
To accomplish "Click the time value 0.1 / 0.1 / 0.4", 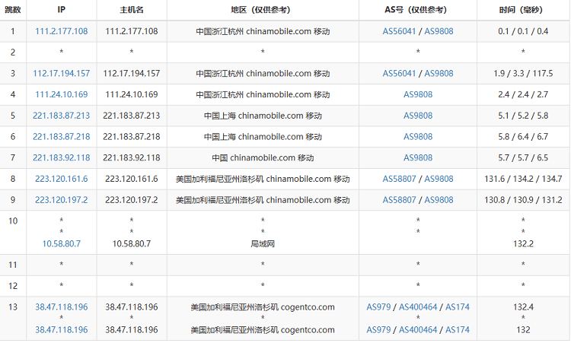I will 523,31.
